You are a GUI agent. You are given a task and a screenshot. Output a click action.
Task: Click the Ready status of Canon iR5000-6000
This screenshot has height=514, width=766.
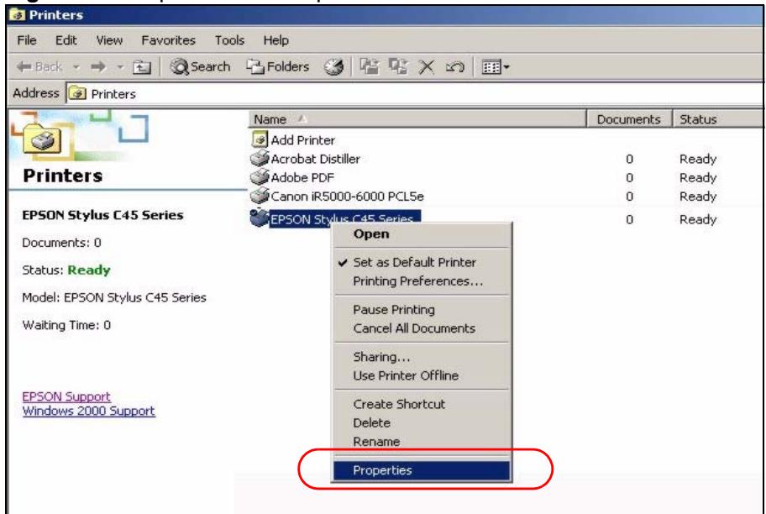[x=698, y=197]
